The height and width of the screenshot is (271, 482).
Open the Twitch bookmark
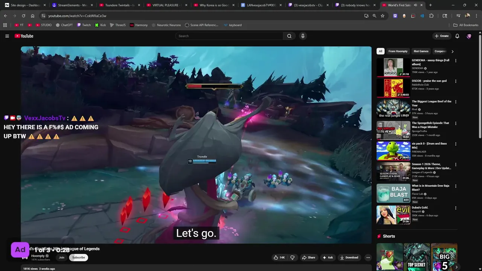(84, 25)
